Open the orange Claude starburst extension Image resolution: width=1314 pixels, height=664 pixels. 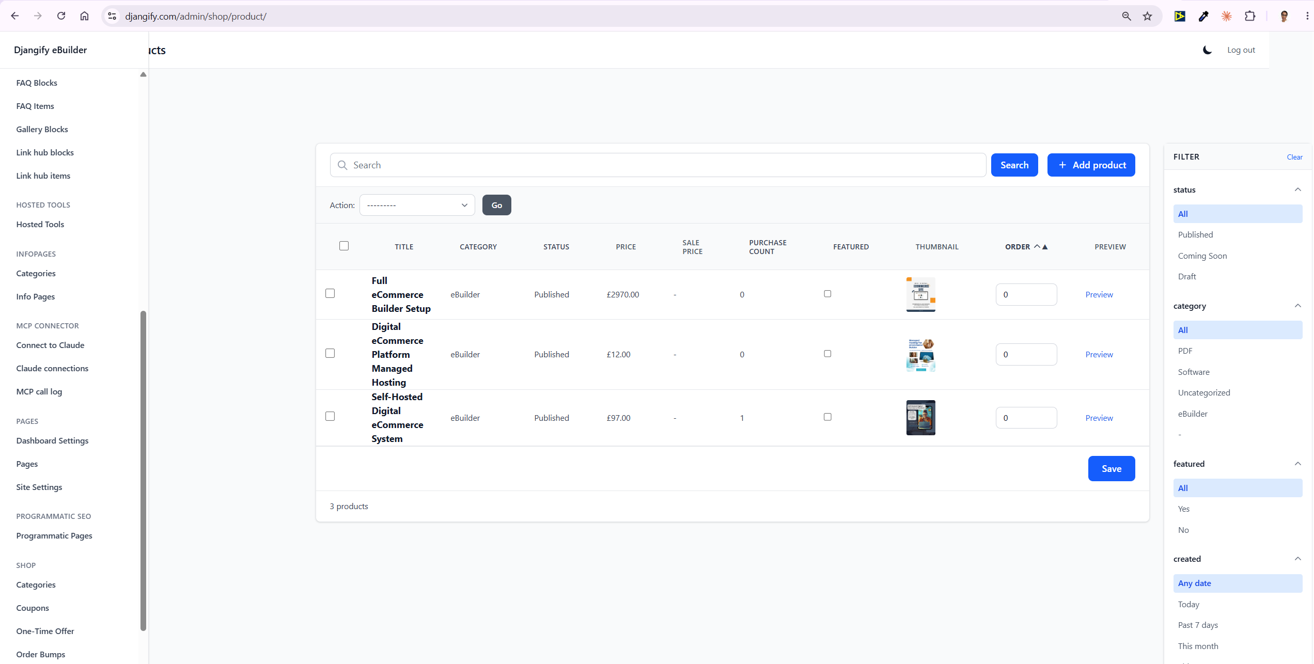pos(1227,16)
